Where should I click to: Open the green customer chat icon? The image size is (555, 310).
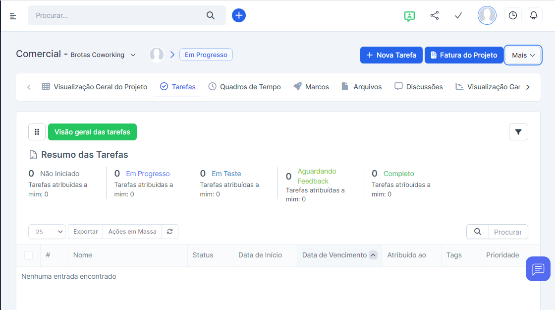tap(409, 16)
